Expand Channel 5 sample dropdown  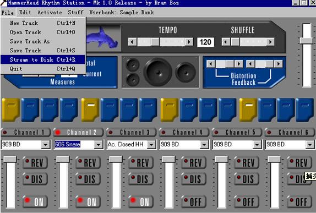click(257, 145)
